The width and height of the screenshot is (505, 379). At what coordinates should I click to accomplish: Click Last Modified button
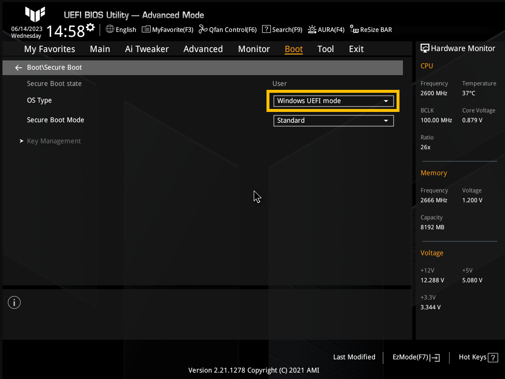pyautogui.click(x=354, y=357)
